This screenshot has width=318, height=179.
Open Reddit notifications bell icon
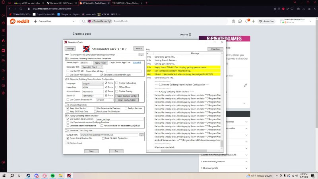[247, 21]
